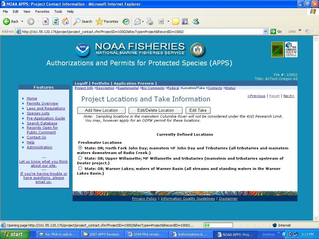Click the Internet zone globe icon

pyautogui.click(x=275, y=225)
